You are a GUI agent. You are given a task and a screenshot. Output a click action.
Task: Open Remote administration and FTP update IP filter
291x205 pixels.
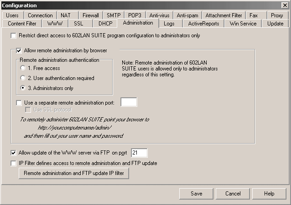click(73, 174)
